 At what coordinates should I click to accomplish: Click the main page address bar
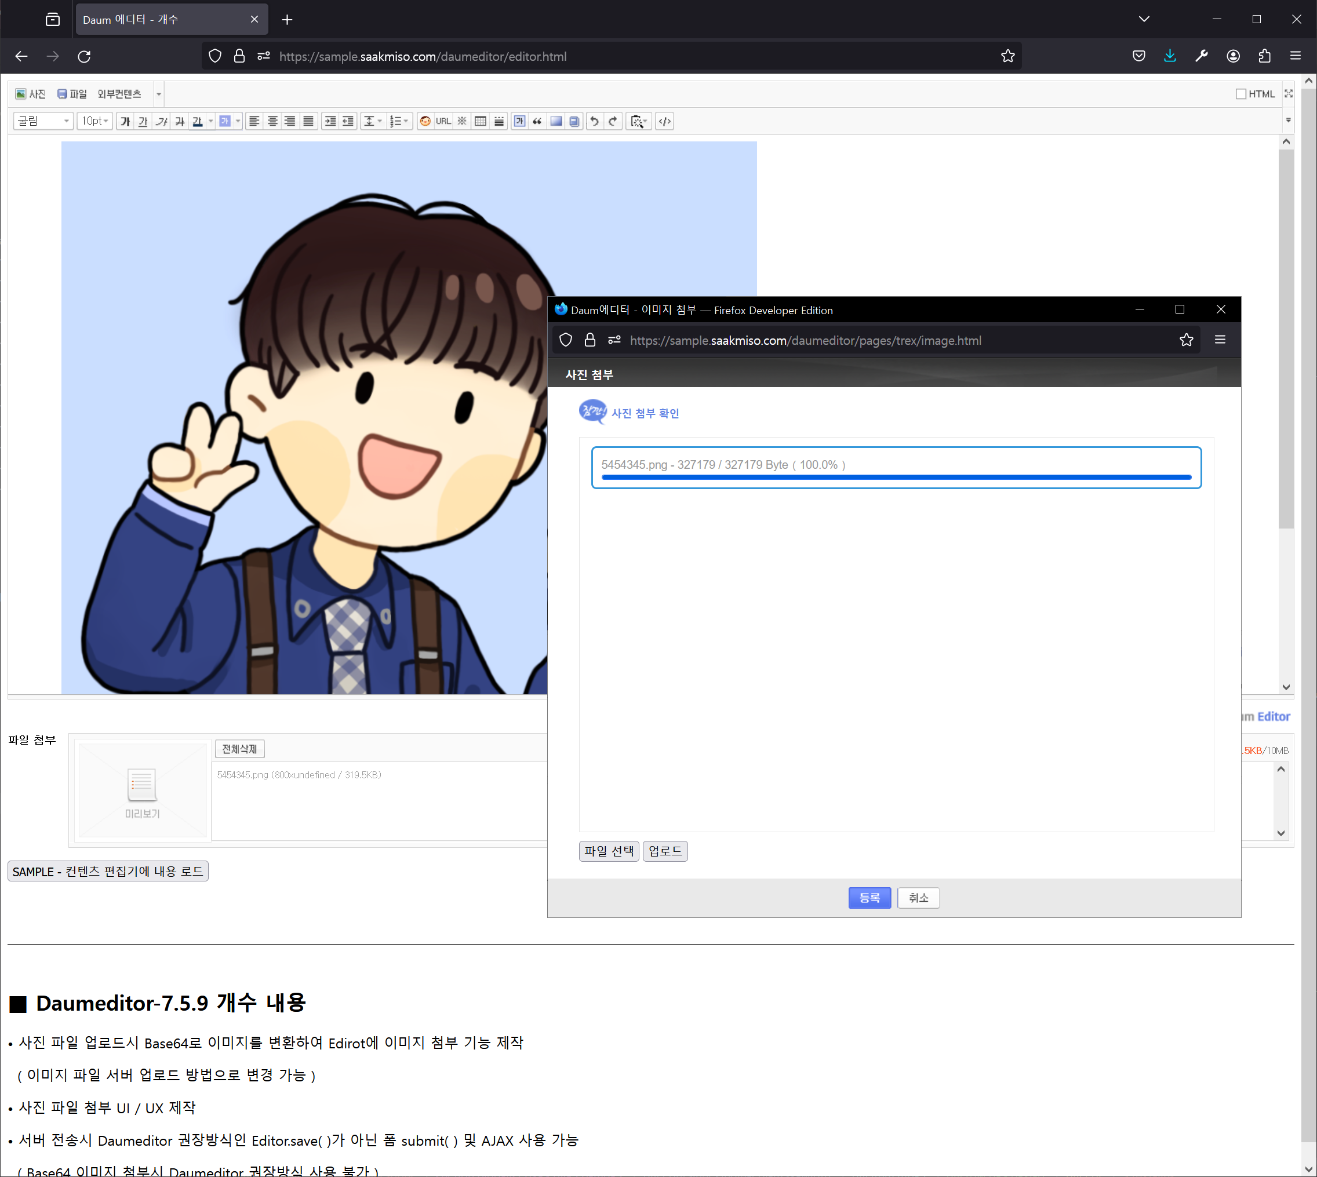pos(612,56)
